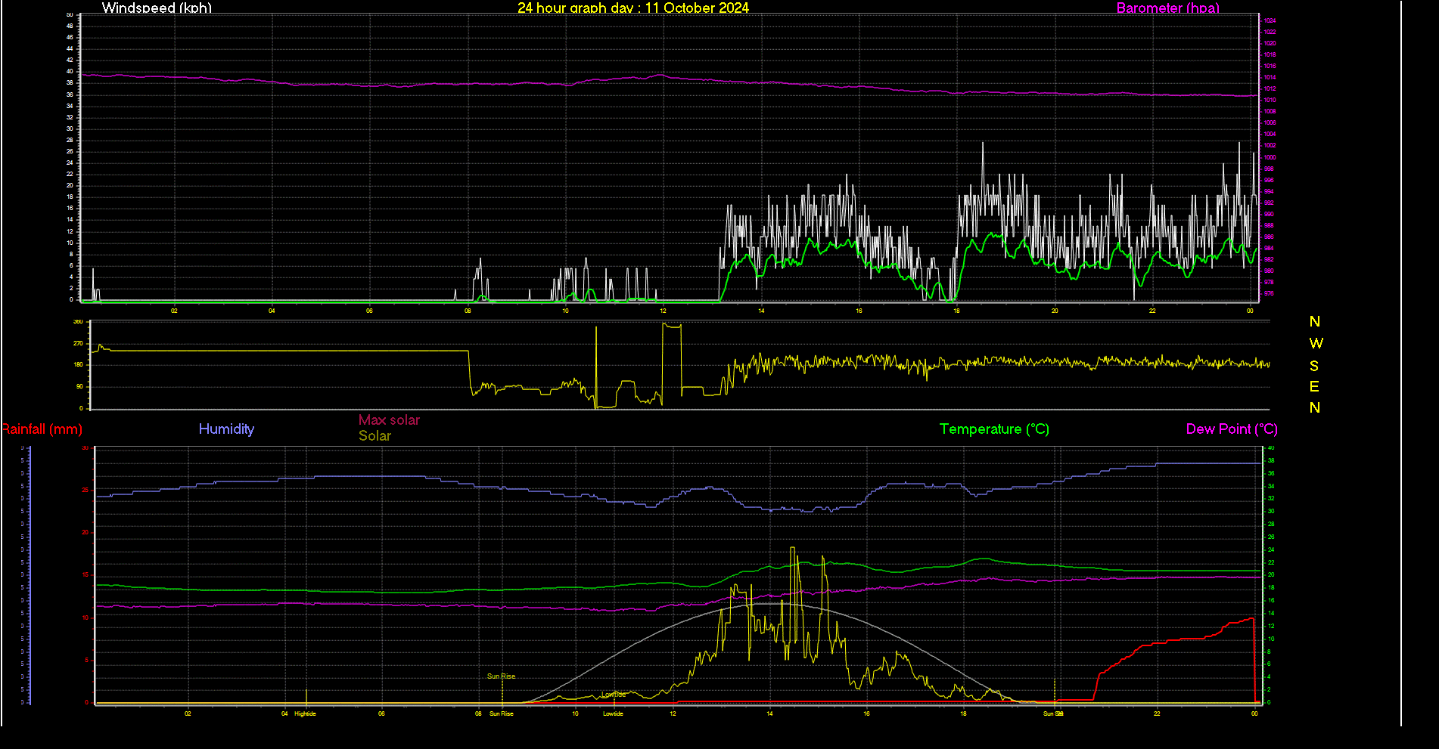This screenshot has height=749, width=1439.
Task: Click the olive "Solar" legend label
Action: (x=375, y=435)
